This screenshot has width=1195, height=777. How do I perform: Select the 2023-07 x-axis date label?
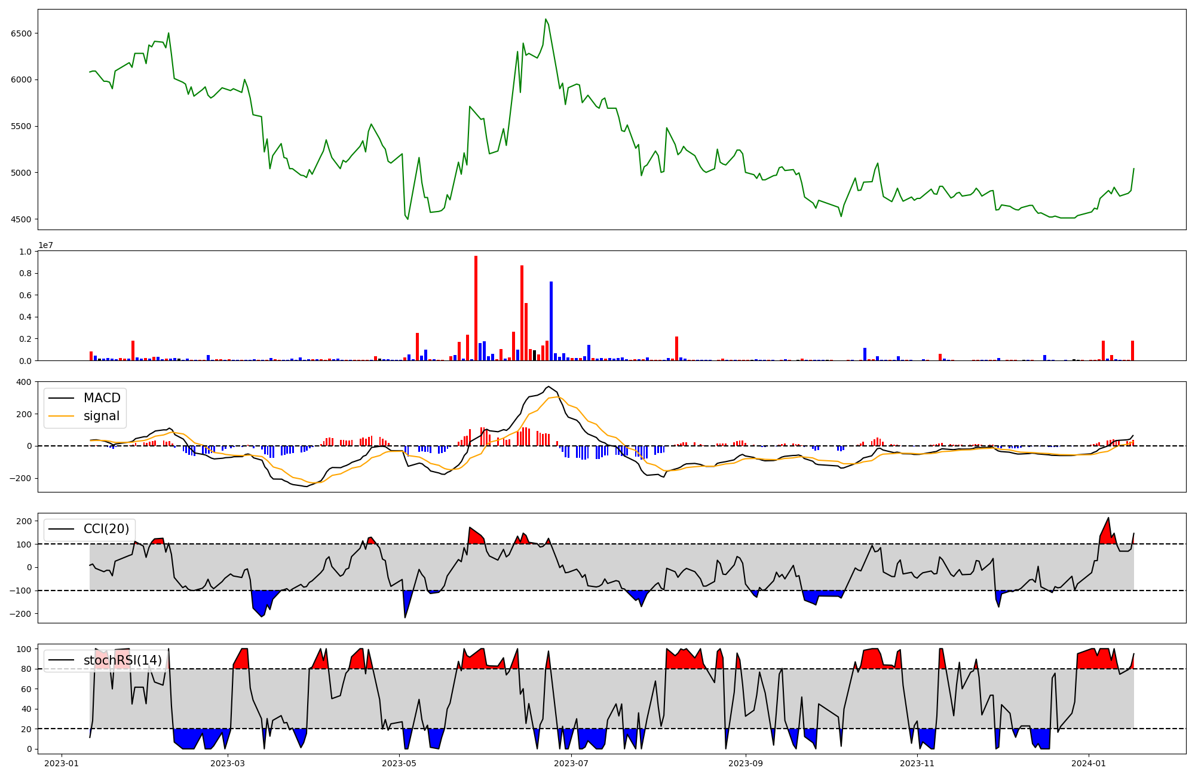[571, 763]
